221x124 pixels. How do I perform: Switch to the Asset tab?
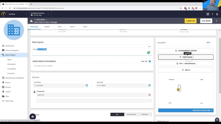pos(85,27)
